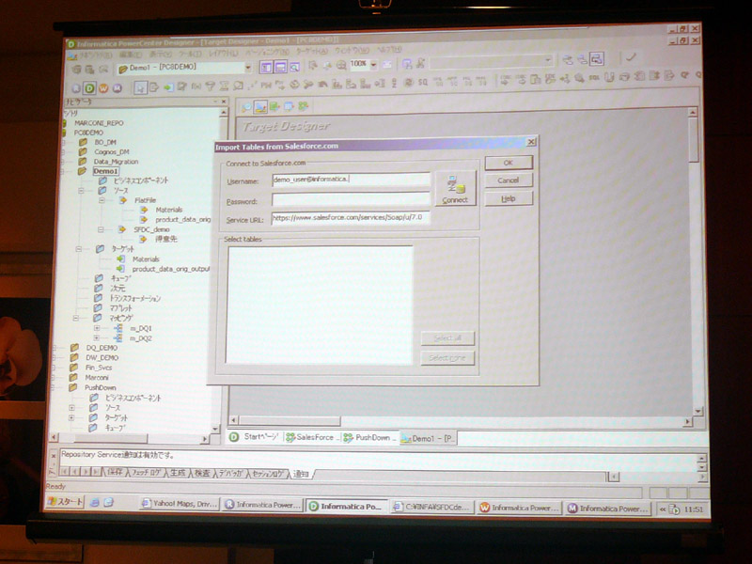
Task: Toggle the Navigator window view button
Action: click(x=266, y=67)
